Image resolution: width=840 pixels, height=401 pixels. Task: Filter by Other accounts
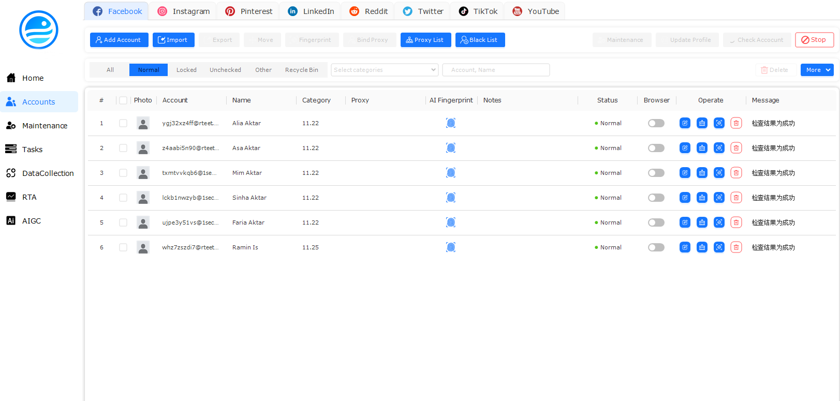click(263, 70)
